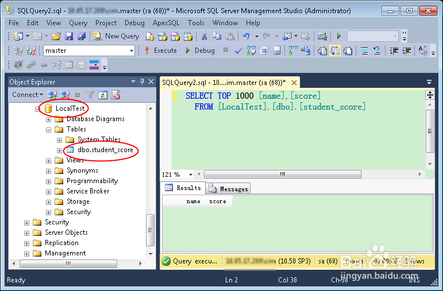
Task: Uncomment selected lines icon
Action: click(376, 51)
